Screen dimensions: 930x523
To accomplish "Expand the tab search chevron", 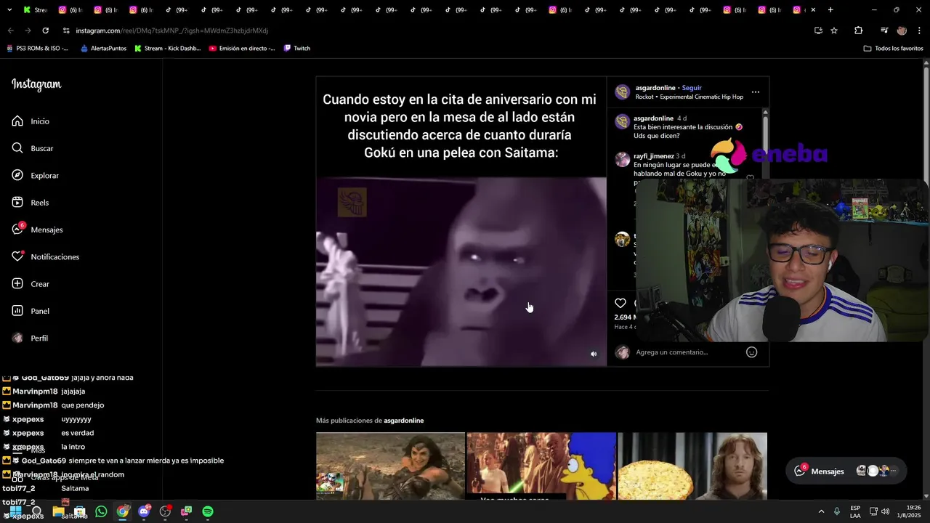I will tap(9, 10).
